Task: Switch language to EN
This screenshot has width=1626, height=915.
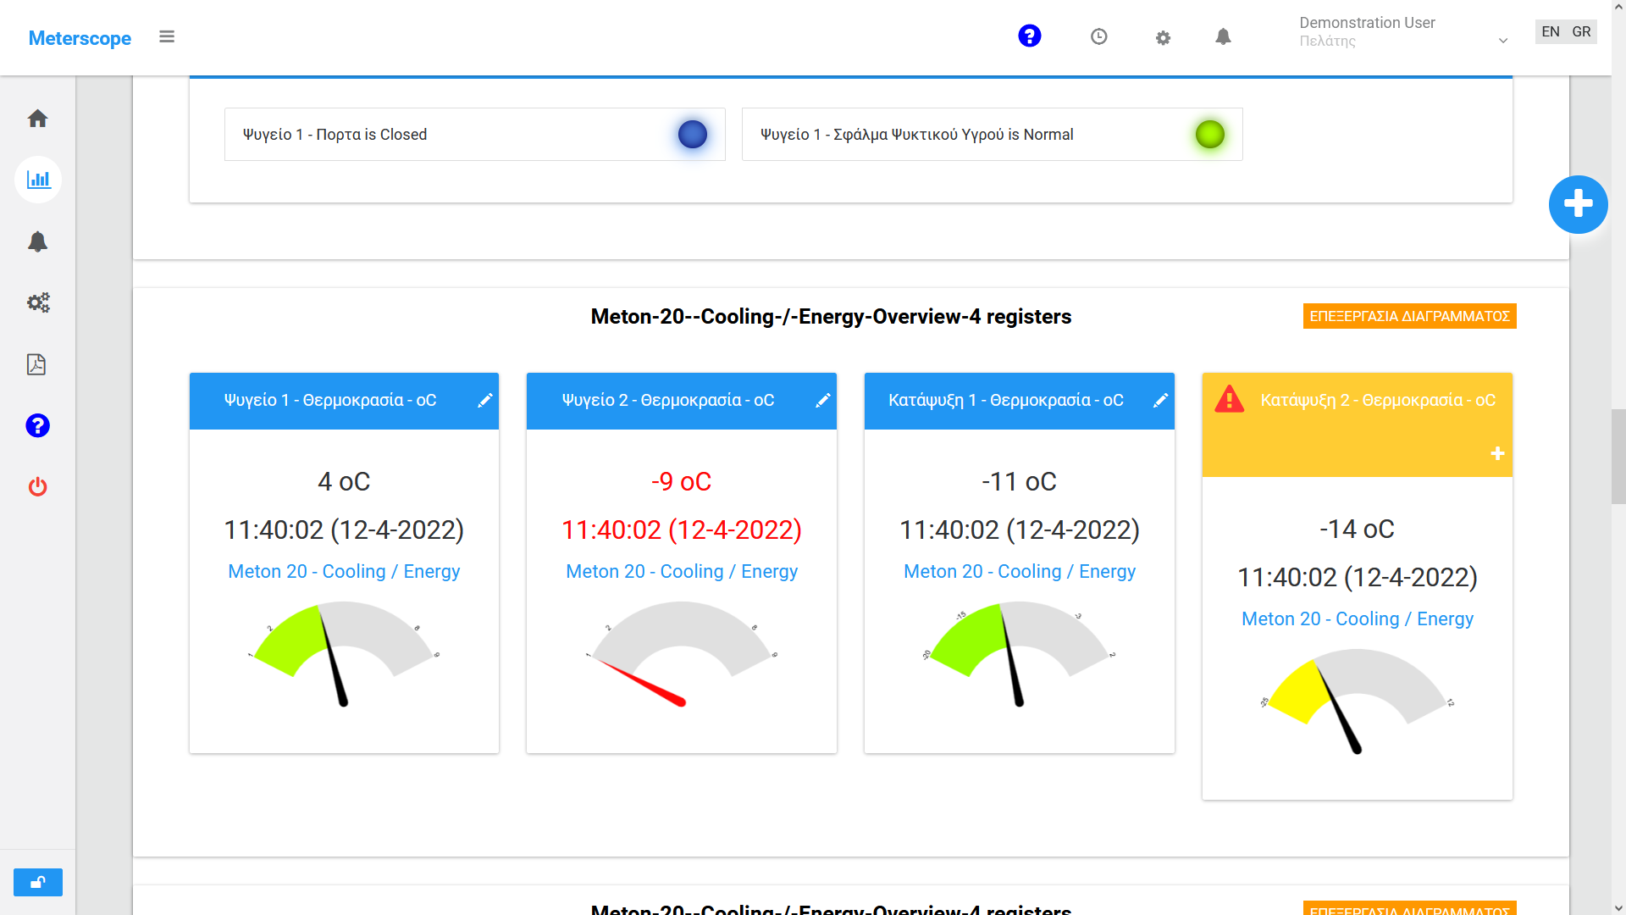Action: pos(1551,31)
